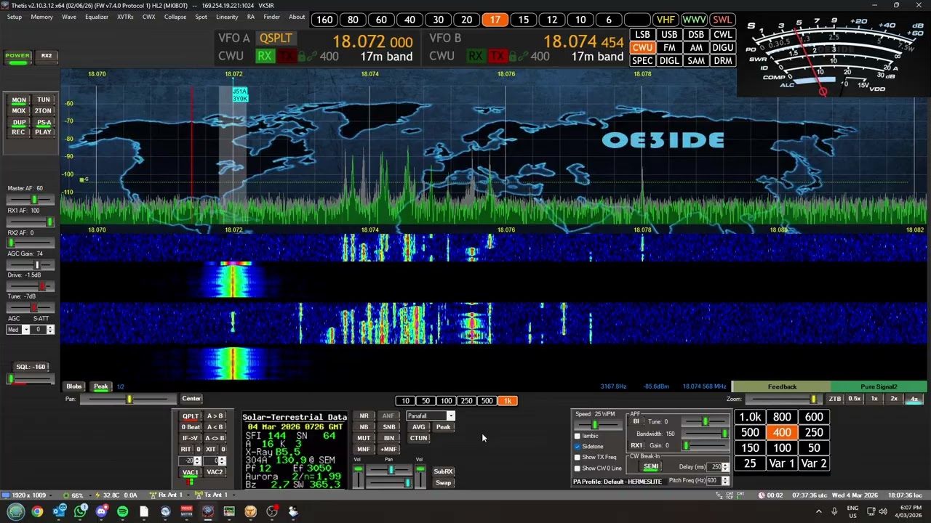Viewport: 931px width, 523px height.
Task: Click the A > B VFO copy button
Action: (215, 416)
